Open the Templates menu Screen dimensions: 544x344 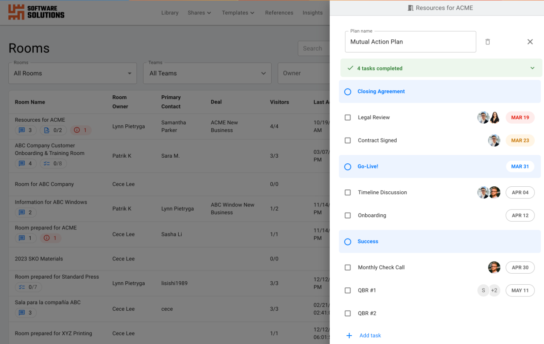tap(238, 12)
